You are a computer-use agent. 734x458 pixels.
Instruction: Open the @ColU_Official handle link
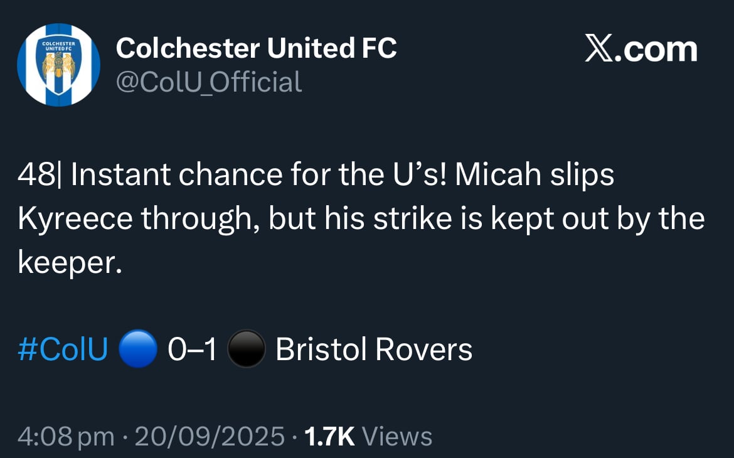[x=209, y=82]
